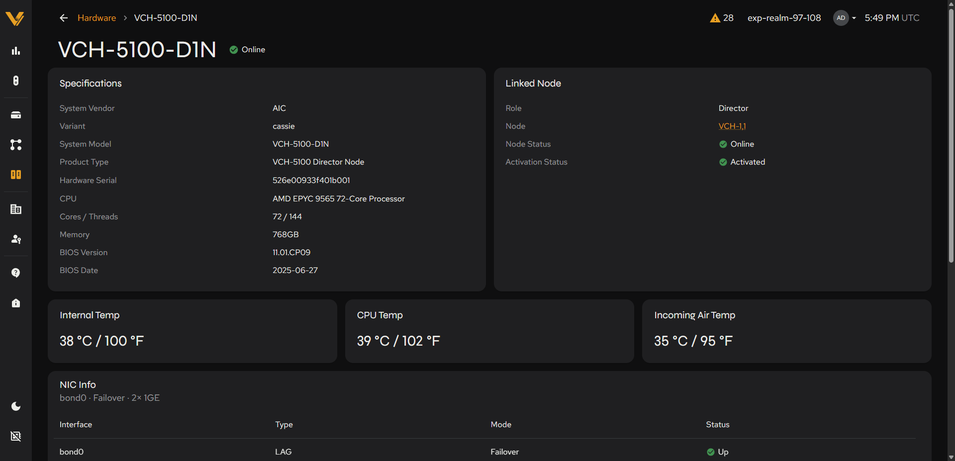
Task: Click the Interface column header
Action: tap(76, 425)
